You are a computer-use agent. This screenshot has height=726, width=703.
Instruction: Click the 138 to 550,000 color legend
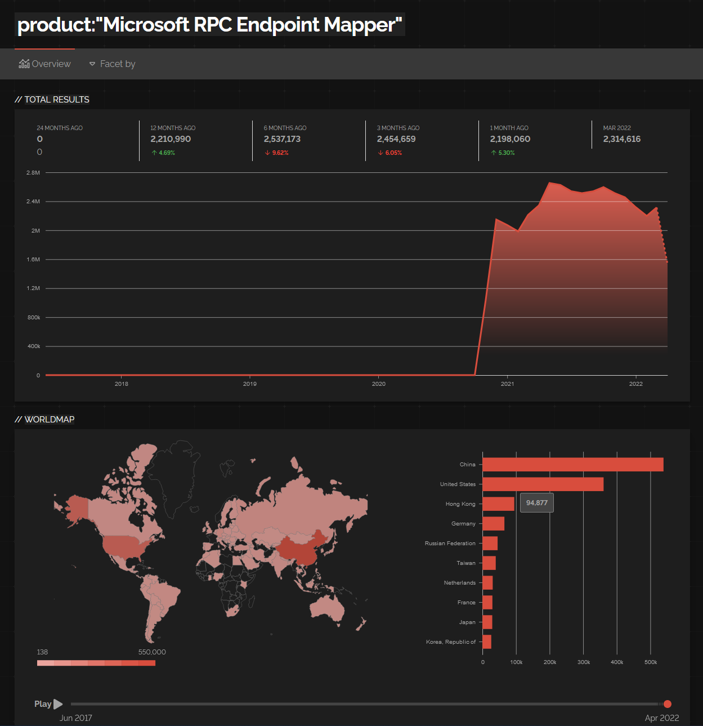coord(96,663)
